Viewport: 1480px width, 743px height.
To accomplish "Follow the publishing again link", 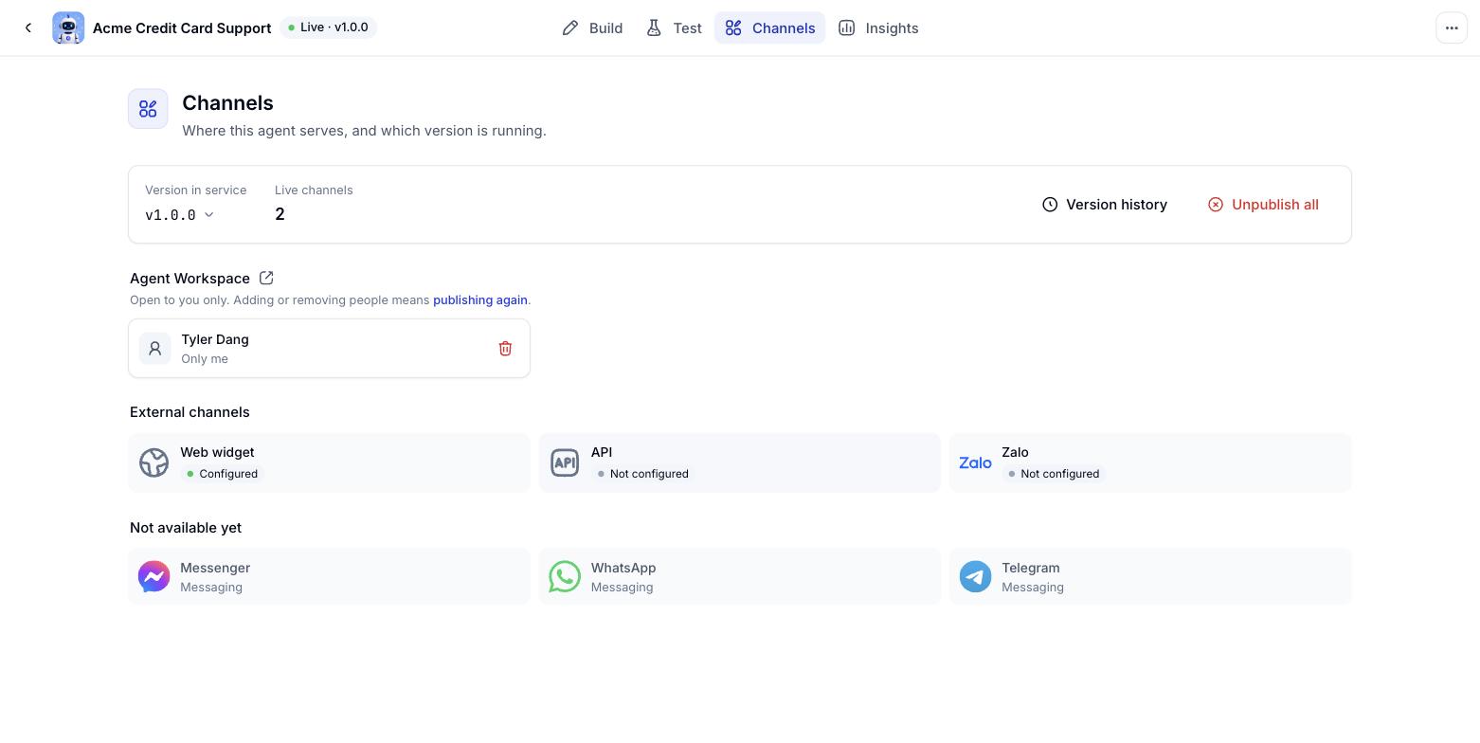I will 480,299.
